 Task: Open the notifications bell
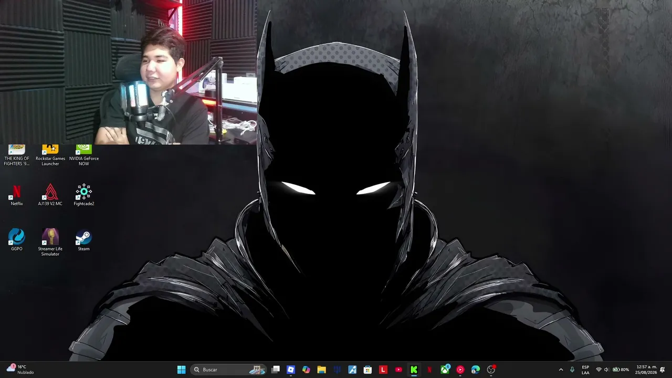point(663,370)
